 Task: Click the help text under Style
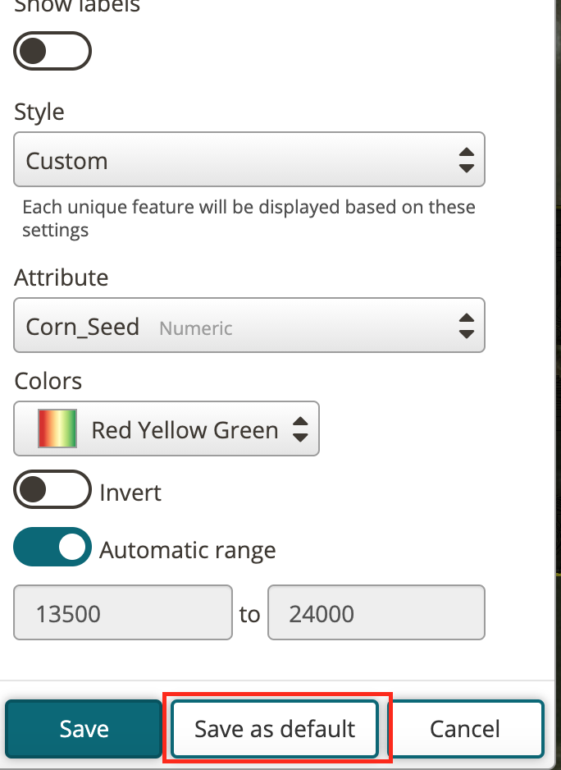coord(249,218)
